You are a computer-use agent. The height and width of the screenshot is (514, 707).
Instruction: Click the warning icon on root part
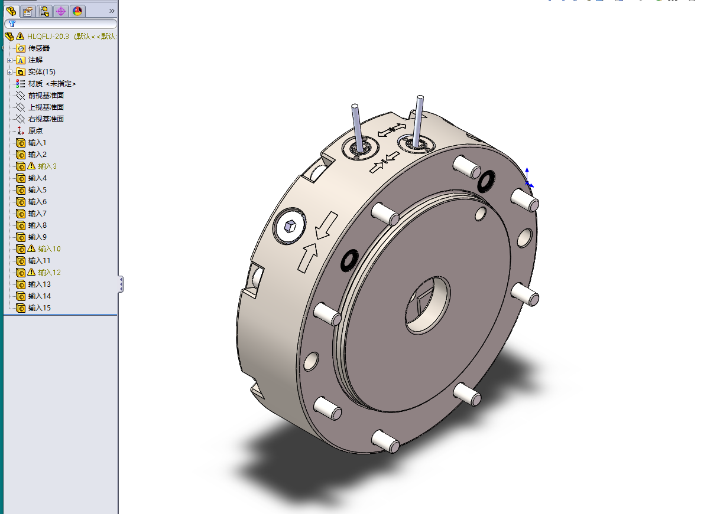(x=20, y=35)
